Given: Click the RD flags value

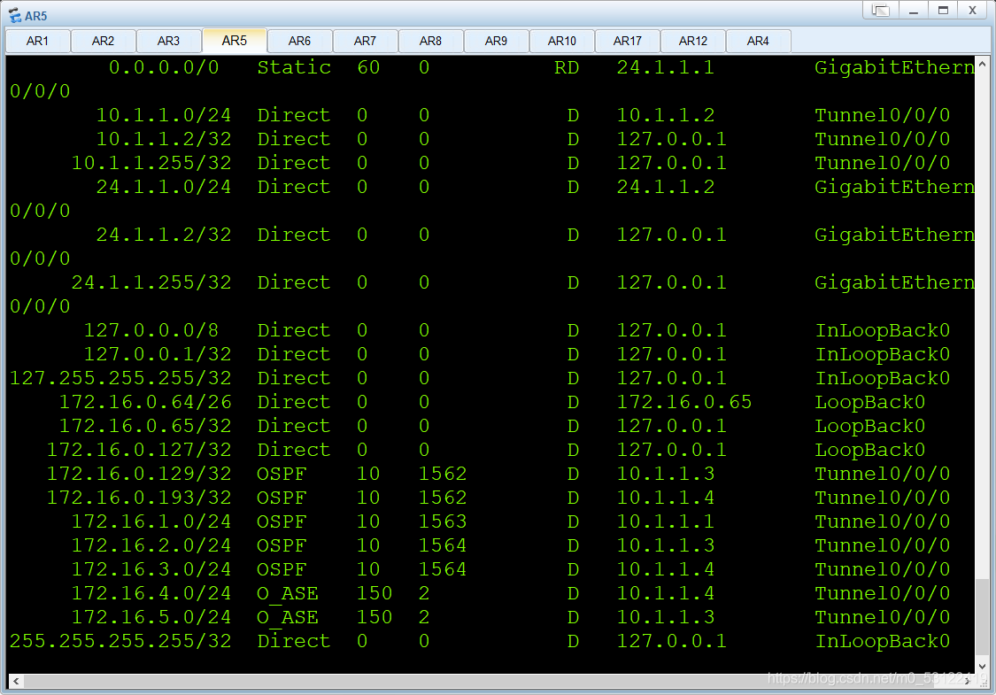Looking at the screenshot, I should point(567,67).
